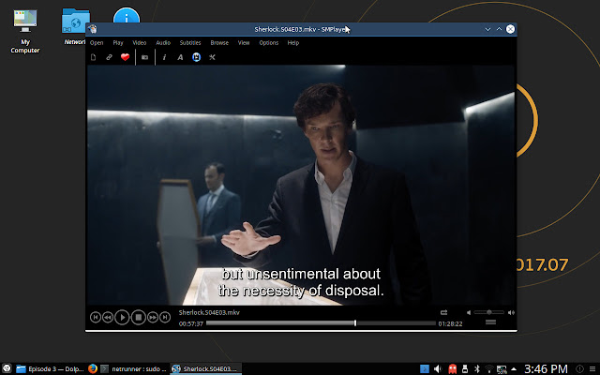This screenshot has width=600, height=375.
Task: Start playback with the Play button
Action: coord(122,317)
